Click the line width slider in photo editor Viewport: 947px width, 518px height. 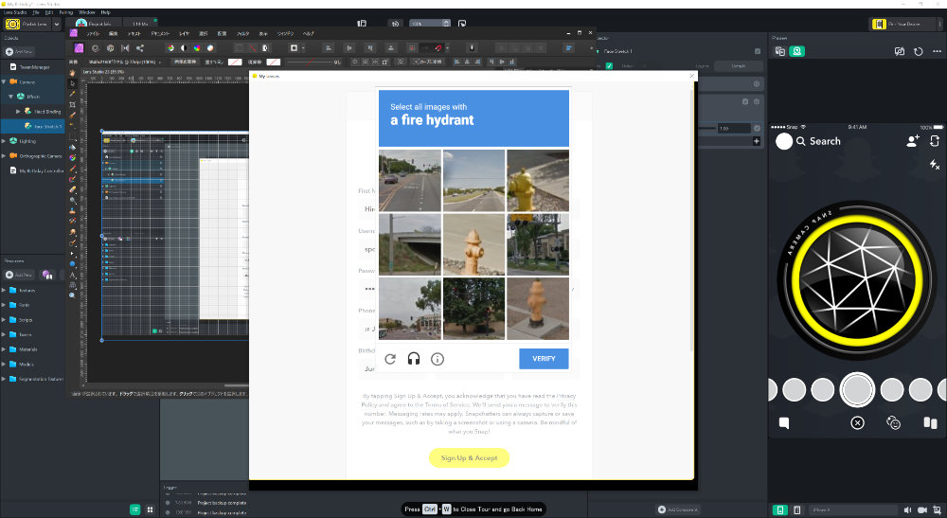(309, 62)
